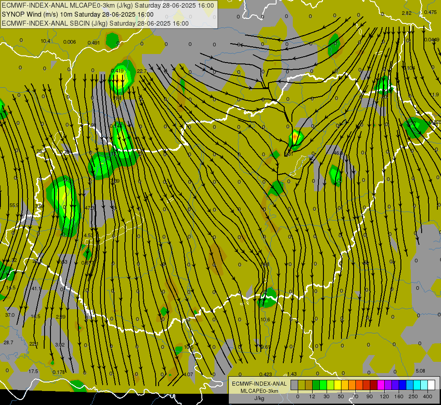The height and width of the screenshot is (405, 441).
Task: Click the legend tick label 30
Action: pos(326,396)
